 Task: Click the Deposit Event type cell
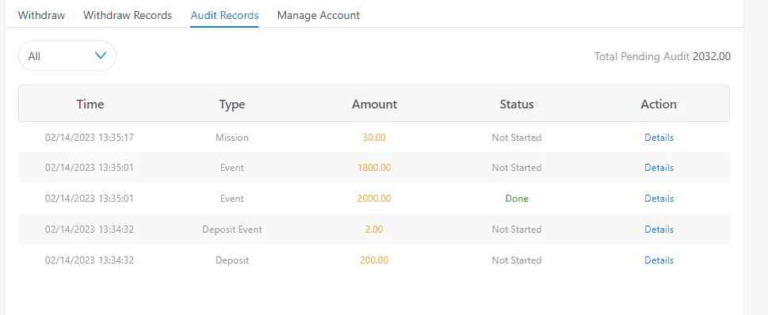[232, 229]
